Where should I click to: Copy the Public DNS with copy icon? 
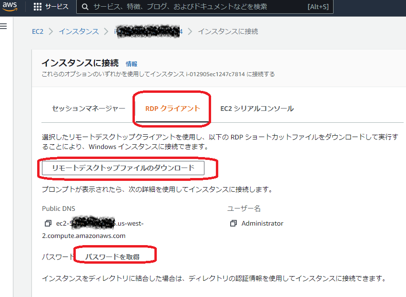pos(48,223)
